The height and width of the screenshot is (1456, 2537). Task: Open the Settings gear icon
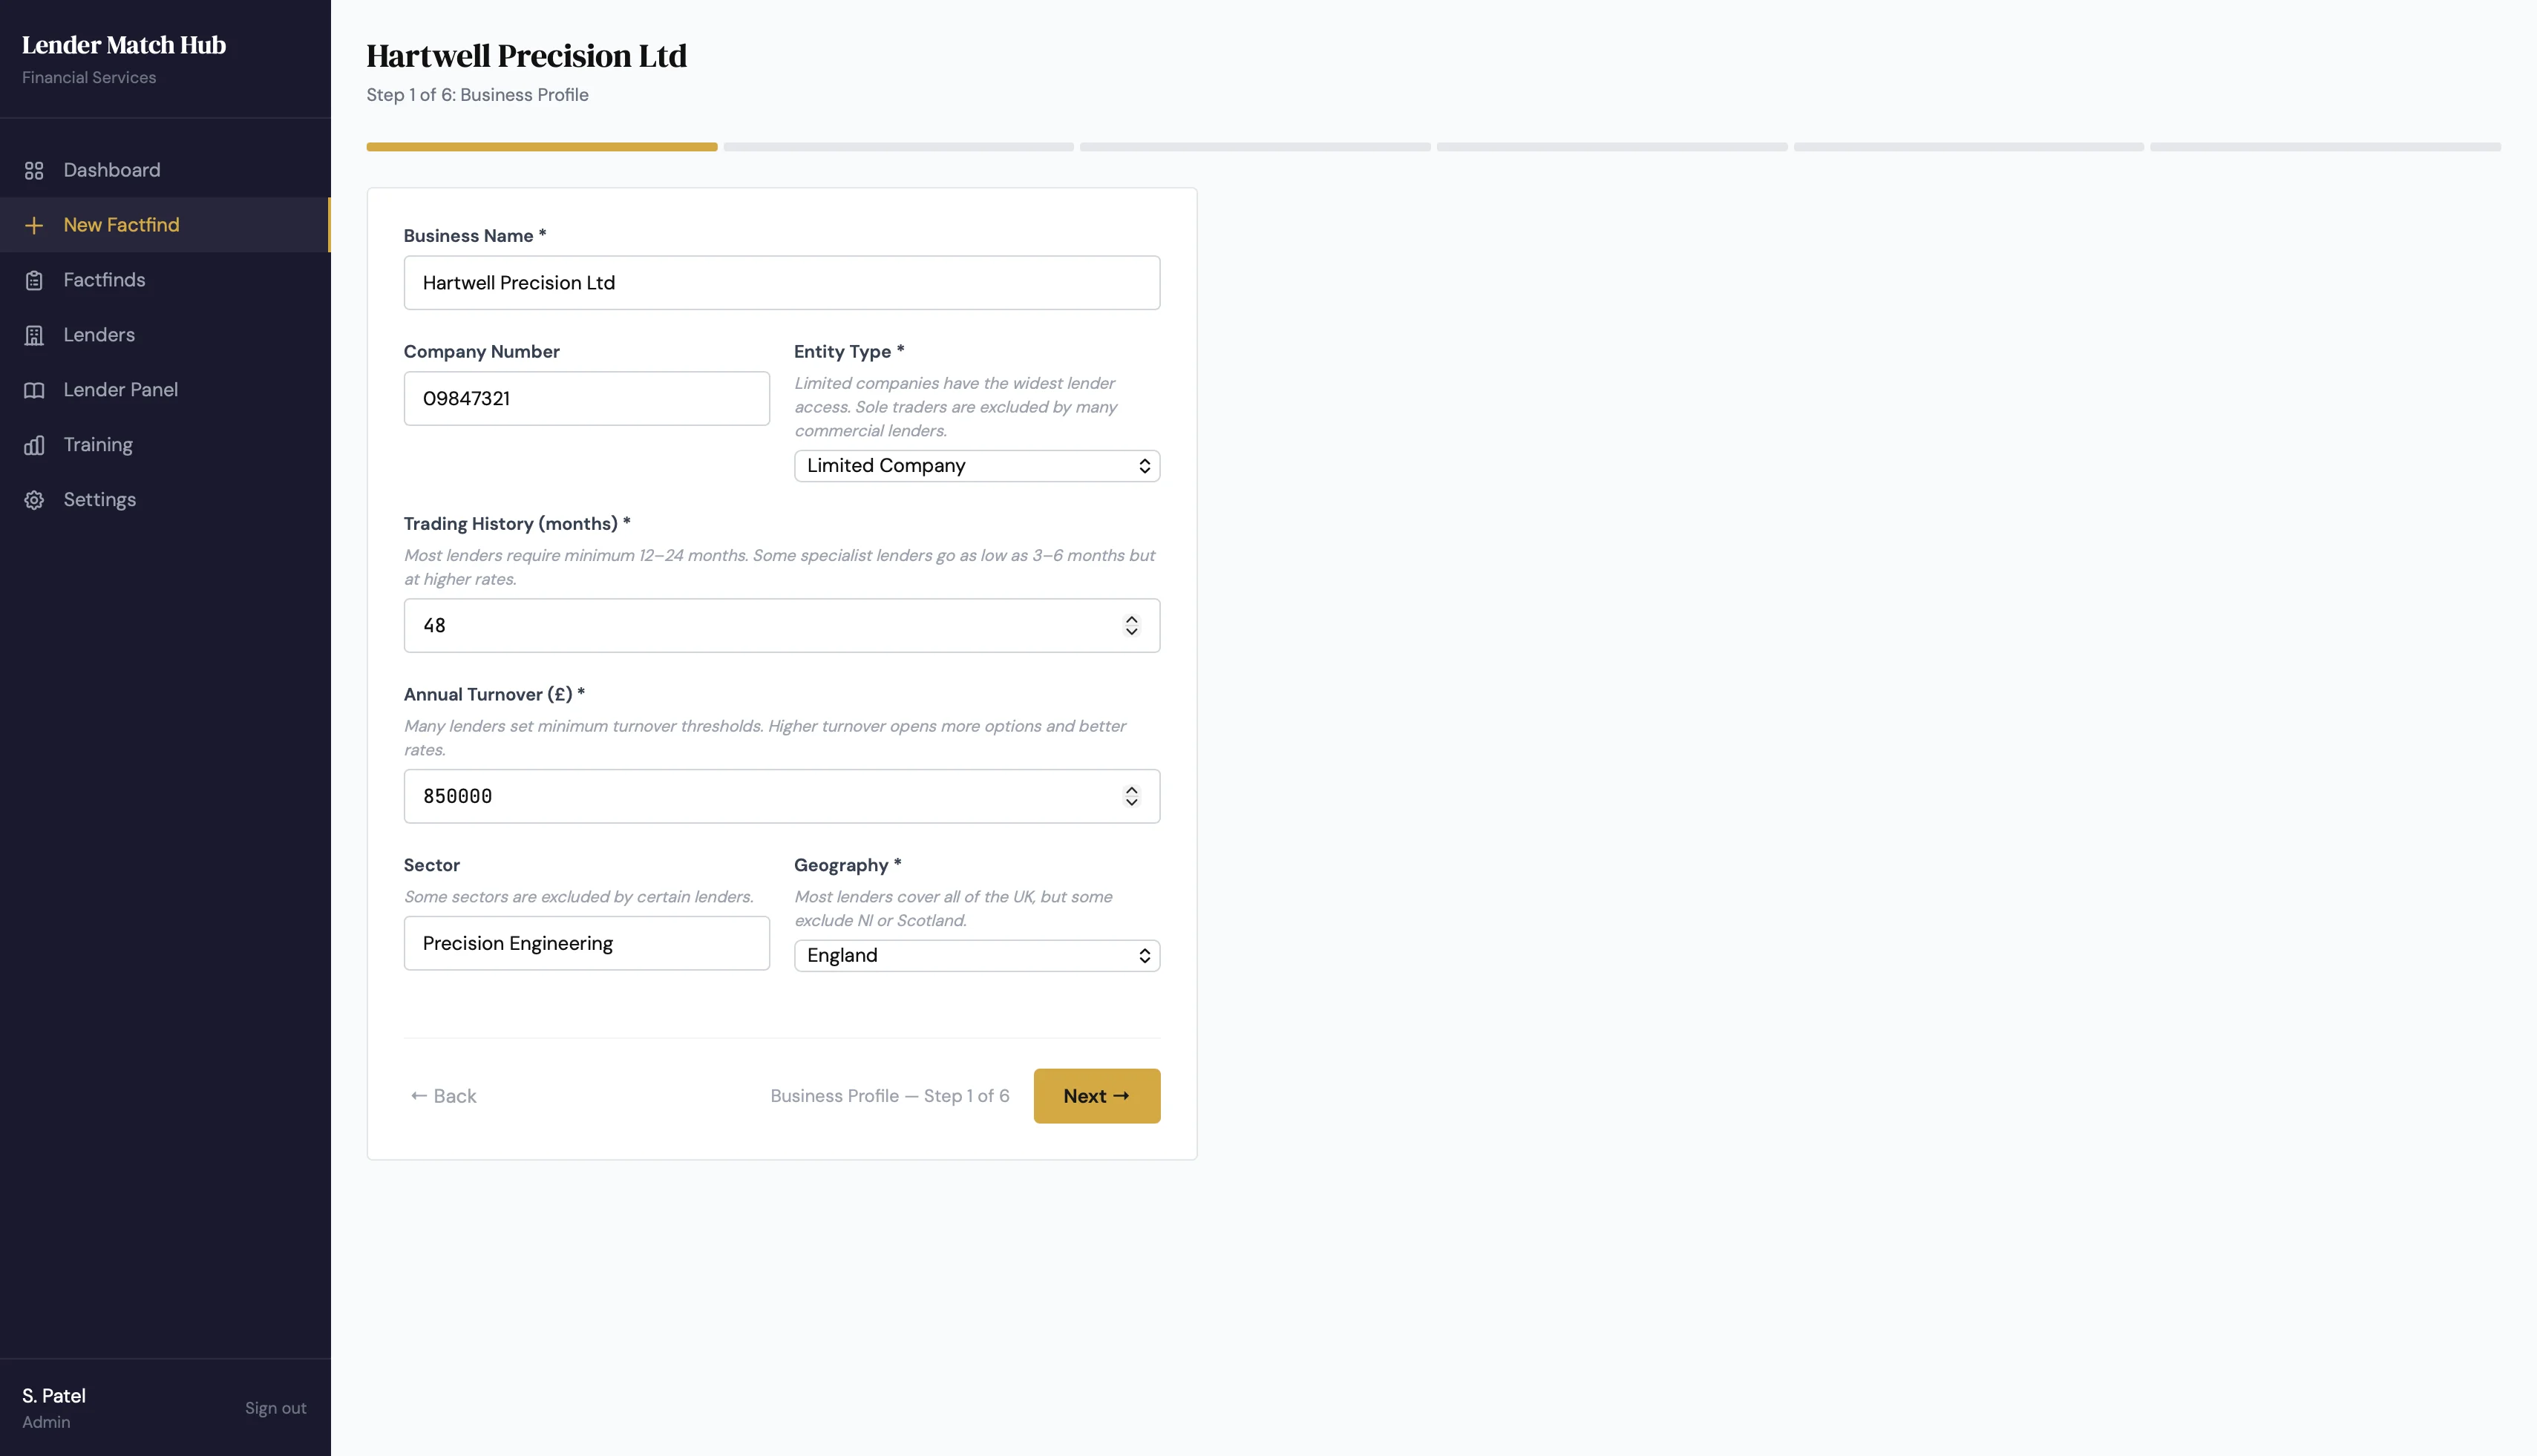pyautogui.click(x=33, y=499)
